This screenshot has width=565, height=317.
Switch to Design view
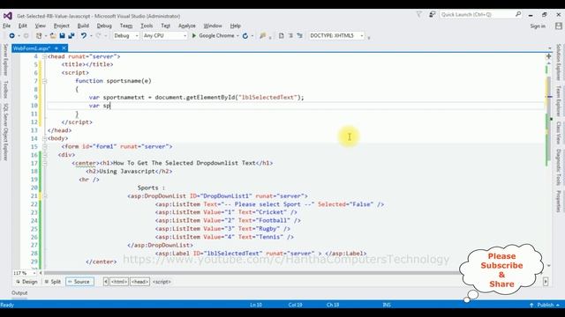tap(27, 282)
